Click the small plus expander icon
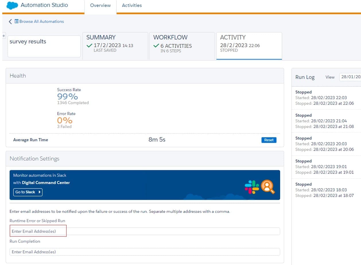This screenshot has width=361, height=265. pos(4,36)
